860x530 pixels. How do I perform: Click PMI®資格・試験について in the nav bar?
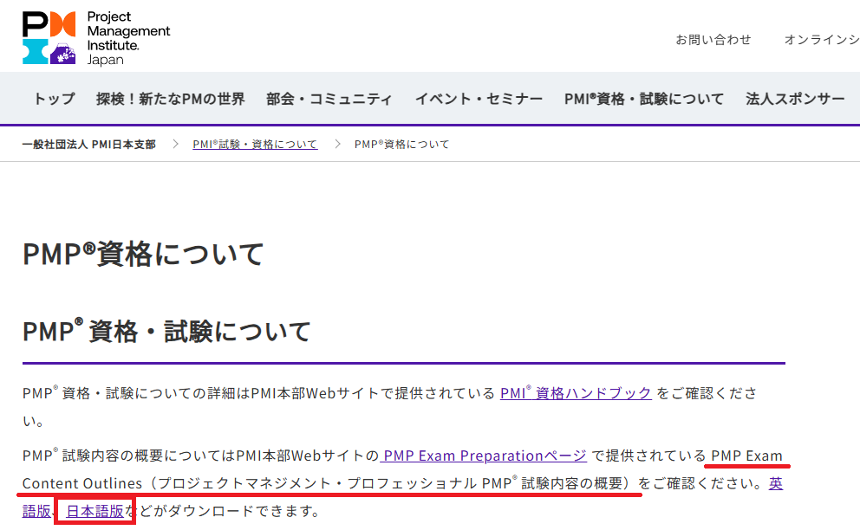(x=643, y=99)
